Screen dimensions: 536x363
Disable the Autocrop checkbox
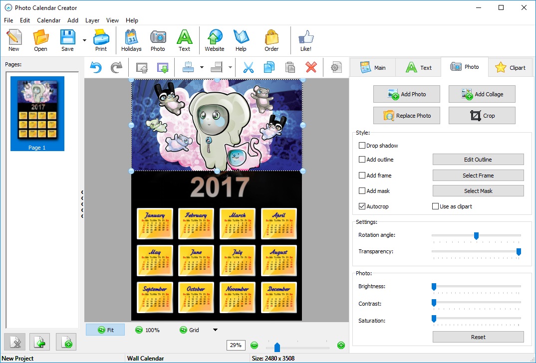coord(362,206)
